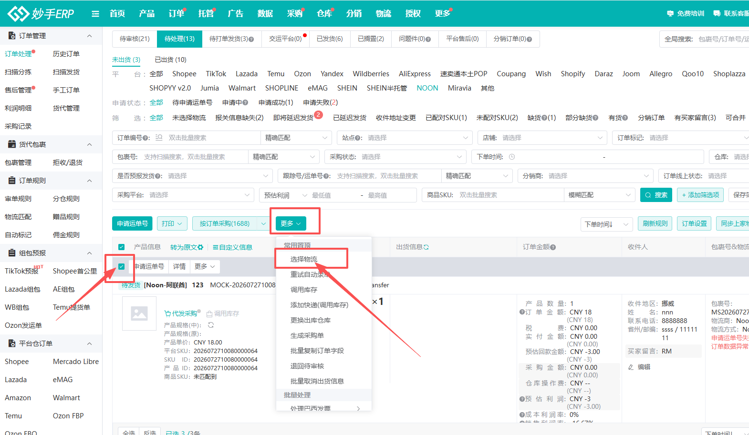The height and width of the screenshot is (435, 749).
Task: Open the 采购状态 select dropdown
Action: pyautogui.click(x=395, y=157)
